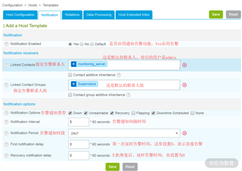
Task: Focus the First notification delay field
Action: 79,145
